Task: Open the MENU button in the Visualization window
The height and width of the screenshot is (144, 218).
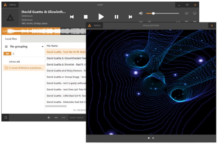Action: pos(95,26)
